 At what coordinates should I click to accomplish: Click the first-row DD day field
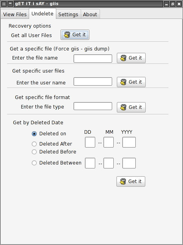pos(90,142)
